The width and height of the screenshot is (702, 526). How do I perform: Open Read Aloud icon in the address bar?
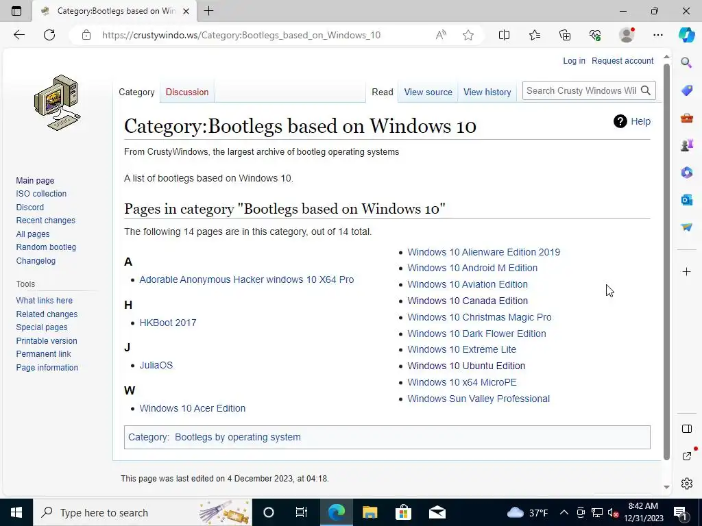441,35
